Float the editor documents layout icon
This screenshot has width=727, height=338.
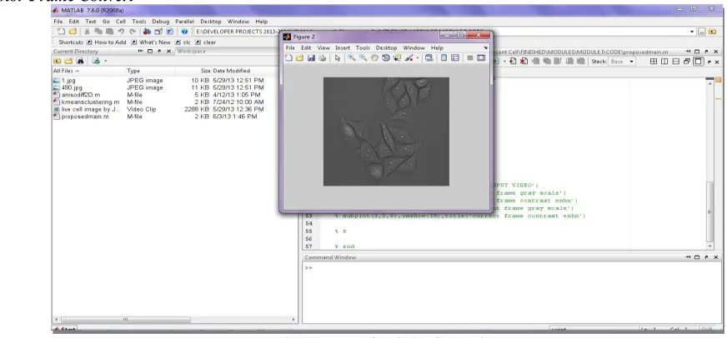687,61
